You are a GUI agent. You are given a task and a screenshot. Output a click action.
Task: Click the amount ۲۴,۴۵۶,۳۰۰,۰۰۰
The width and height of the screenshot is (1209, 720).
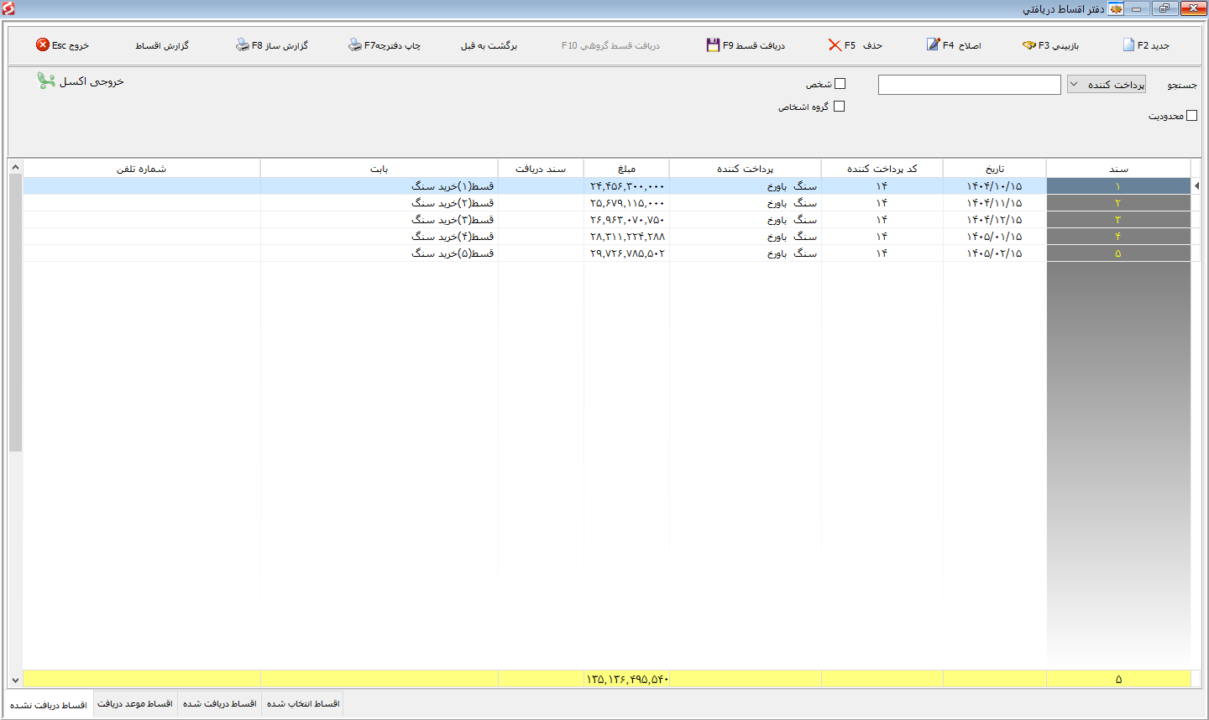click(x=626, y=186)
